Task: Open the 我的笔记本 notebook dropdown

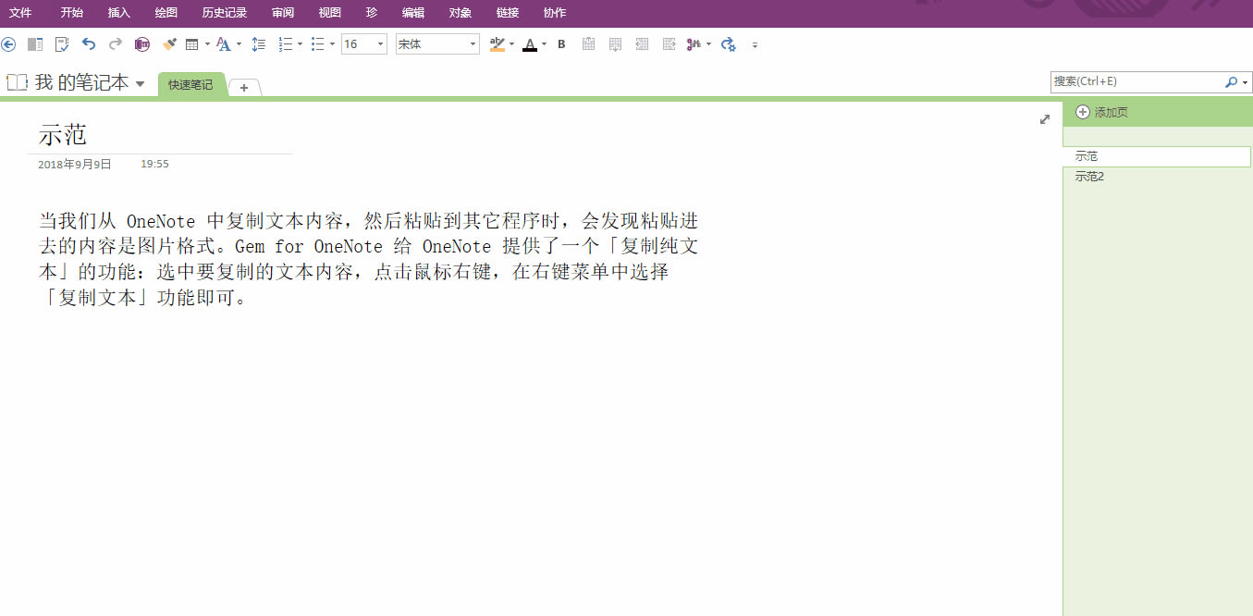Action: coord(140,81)
